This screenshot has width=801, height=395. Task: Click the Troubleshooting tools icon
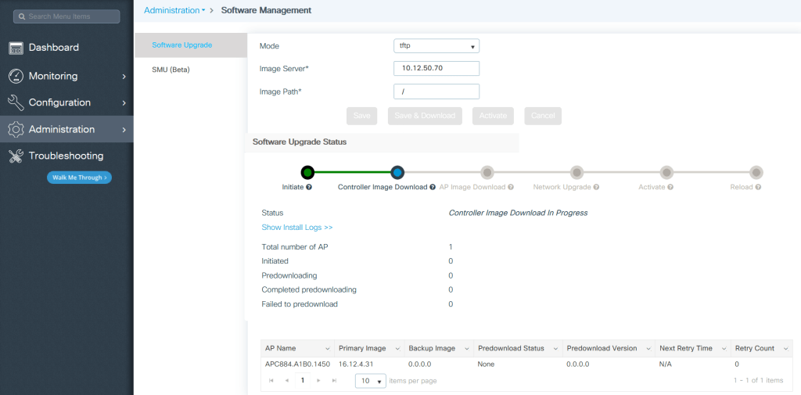point(16,156)
